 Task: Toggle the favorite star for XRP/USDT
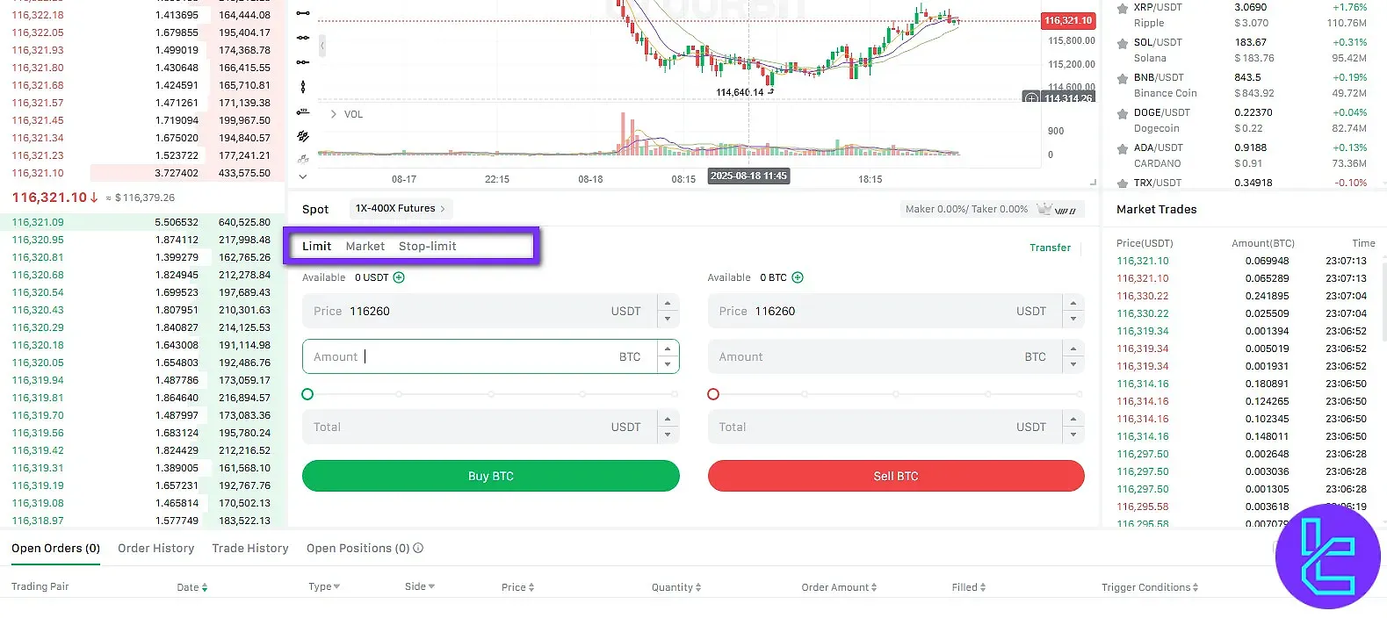(x=1122, y=8)
